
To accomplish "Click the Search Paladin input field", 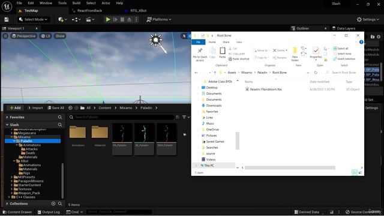I will (121, 117).
